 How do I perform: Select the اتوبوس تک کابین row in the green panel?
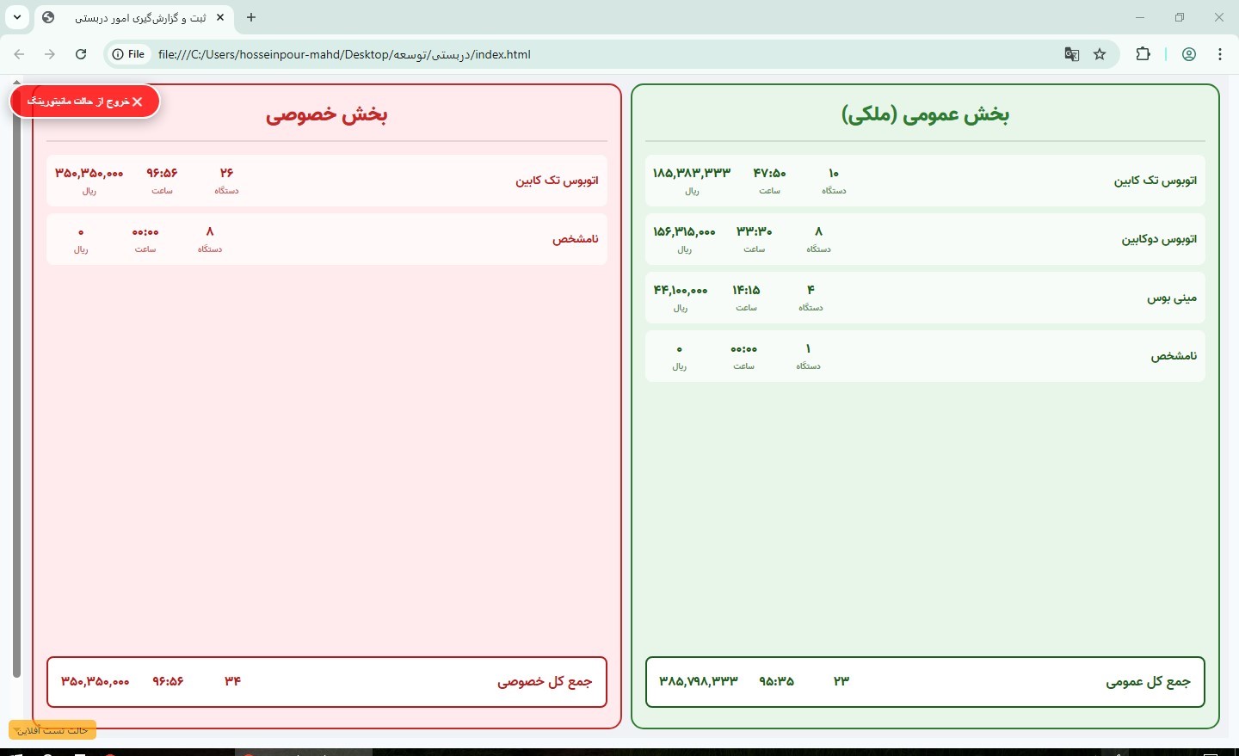pyautogui.click(x=925, y=181)
